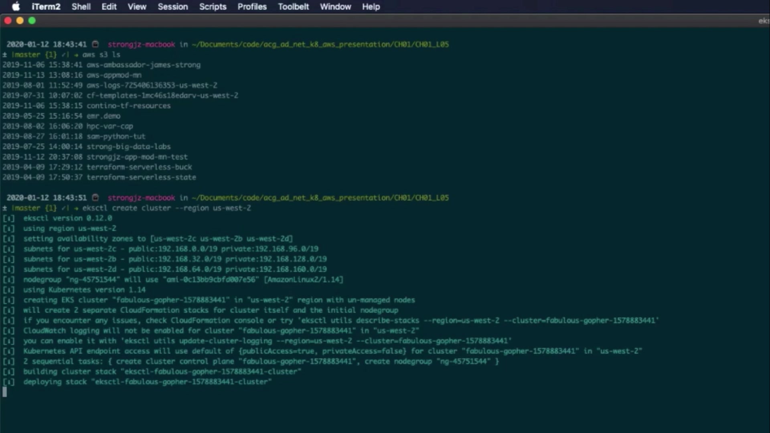
Task: Open the Scripts menu
Action: click(x=213, y=6)
